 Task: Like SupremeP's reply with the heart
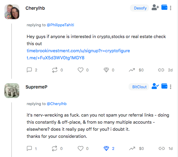(x=81, y=148)
